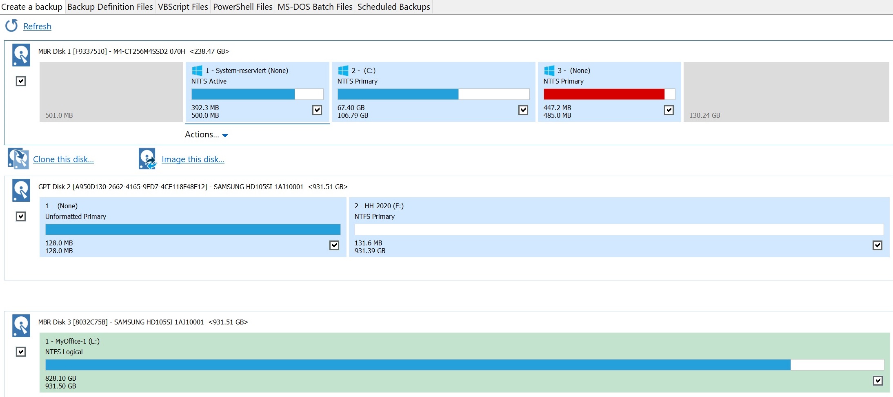Open the Scheduled Backups tab
893x397 pixels.
[394, 7]
